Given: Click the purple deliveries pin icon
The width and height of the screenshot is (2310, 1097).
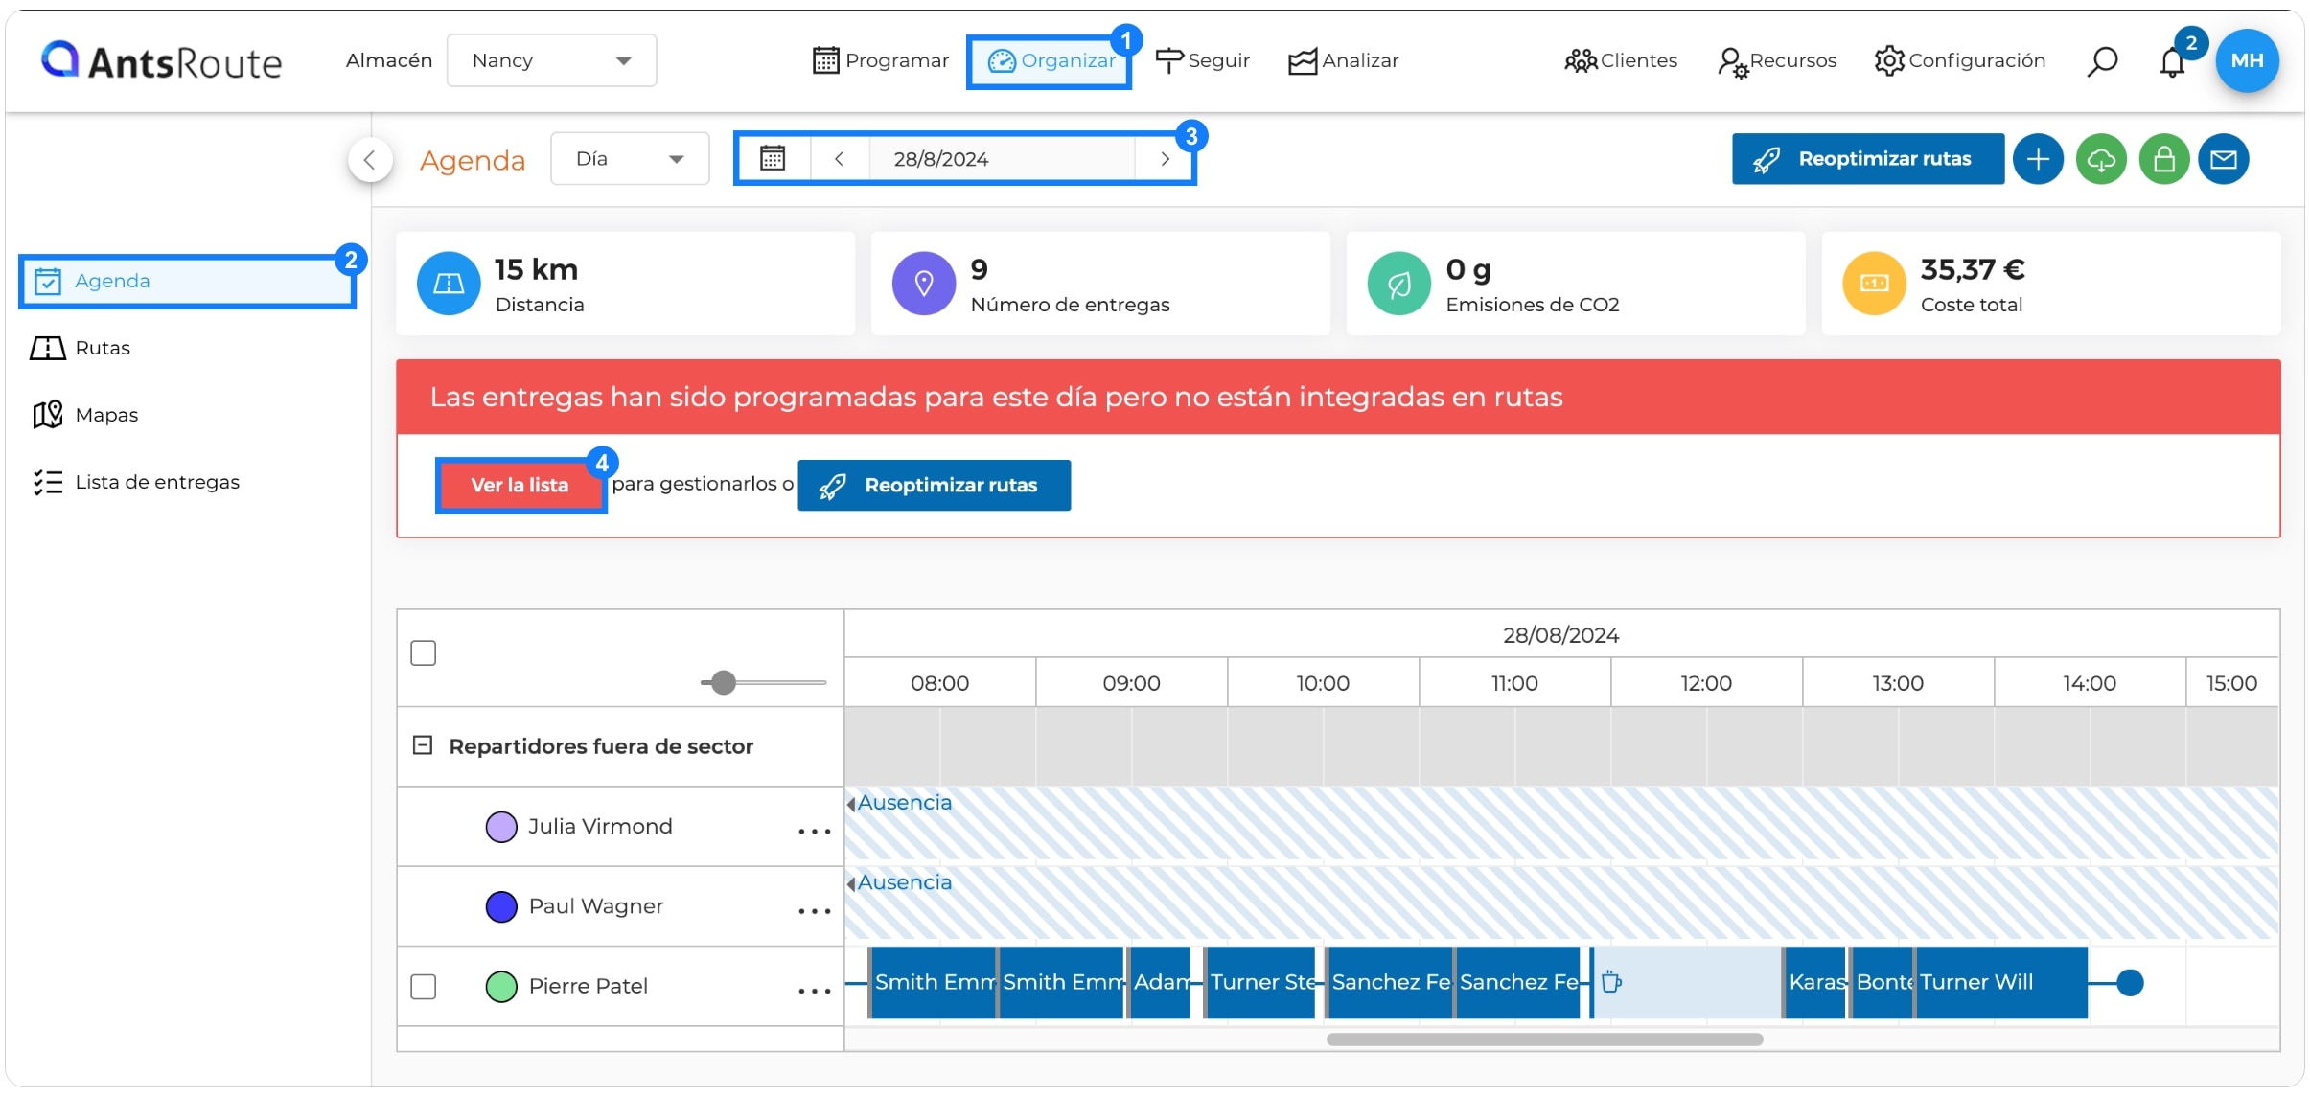Looking at the screenshot, I should [x=924, y=284].
